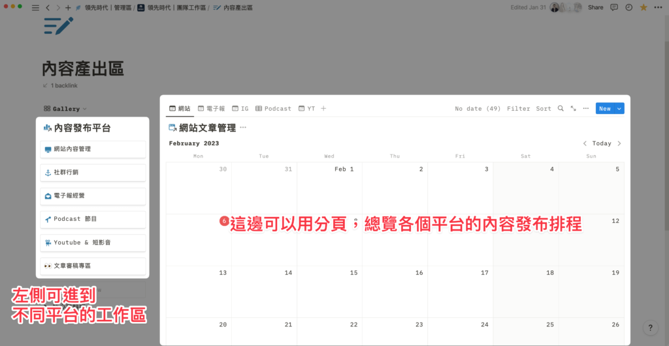Switch to the Podcast tab
Image resolution: width=669 pixels, height=346 pixels.
(273, 109)
